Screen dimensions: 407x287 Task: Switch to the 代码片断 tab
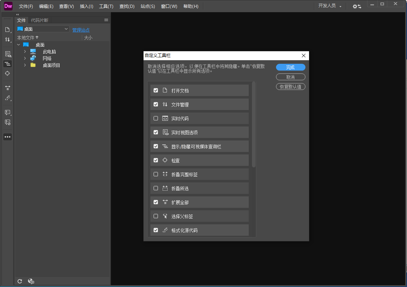[40, 20]
